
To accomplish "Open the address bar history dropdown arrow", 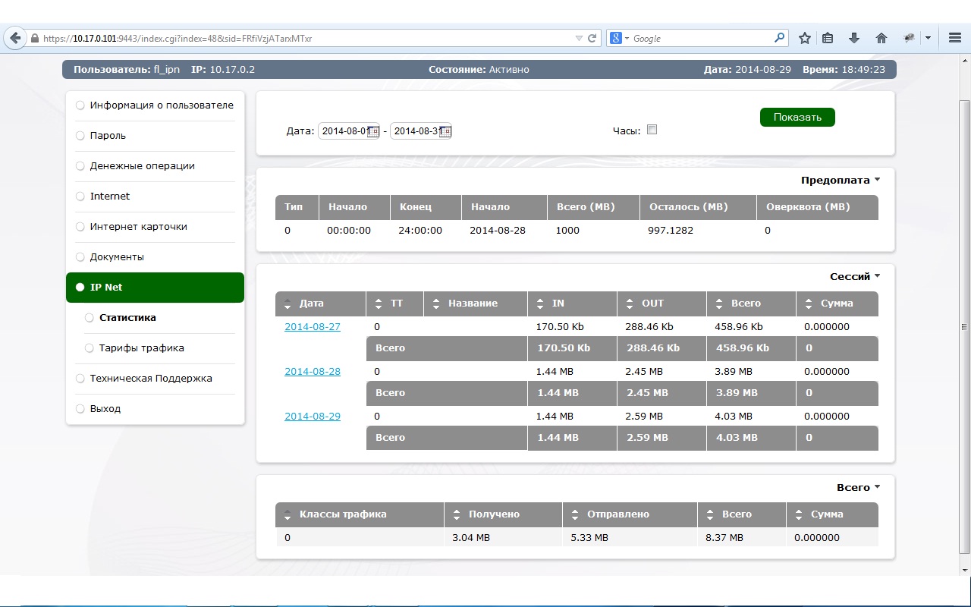I will [x=580, y=38].
